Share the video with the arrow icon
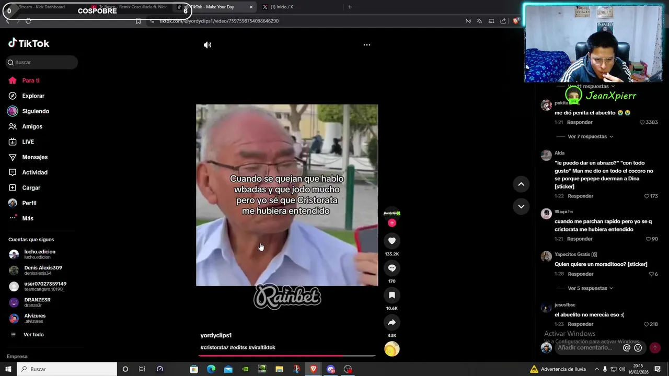669x376 pixels. pyautogui.click(x=392, y=322)
